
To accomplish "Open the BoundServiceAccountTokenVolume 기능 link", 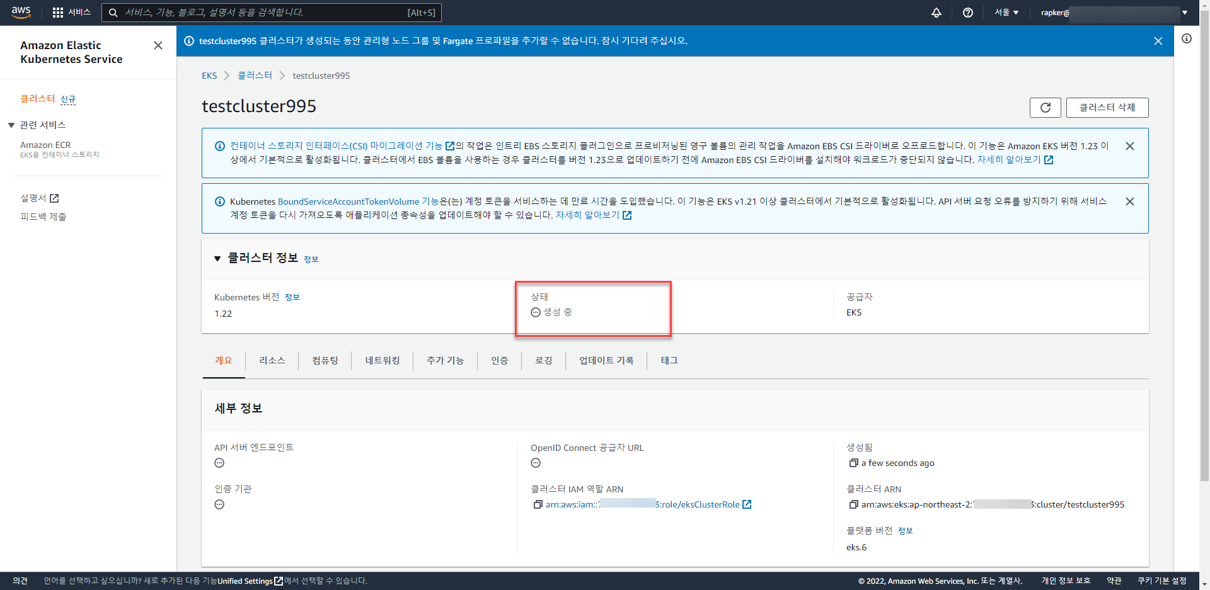I will tap(358, 201).
